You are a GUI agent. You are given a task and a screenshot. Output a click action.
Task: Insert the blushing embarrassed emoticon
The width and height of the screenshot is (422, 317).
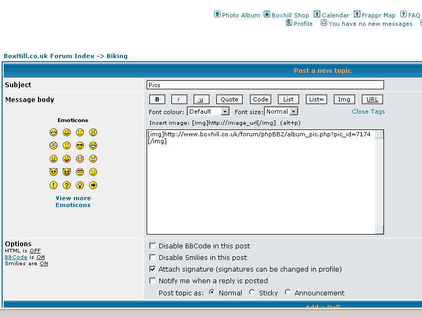80,158
